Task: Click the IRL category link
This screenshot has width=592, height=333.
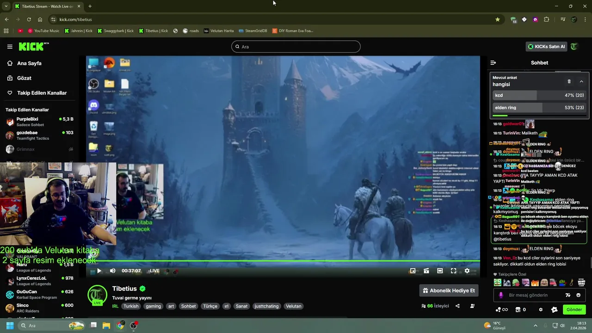Action: point(115,306)
